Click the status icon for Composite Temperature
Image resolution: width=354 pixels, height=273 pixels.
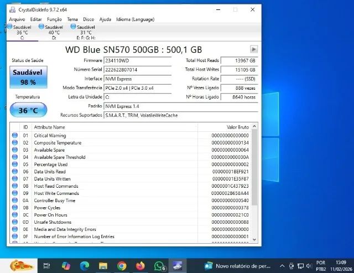click(x=15, y=143)
